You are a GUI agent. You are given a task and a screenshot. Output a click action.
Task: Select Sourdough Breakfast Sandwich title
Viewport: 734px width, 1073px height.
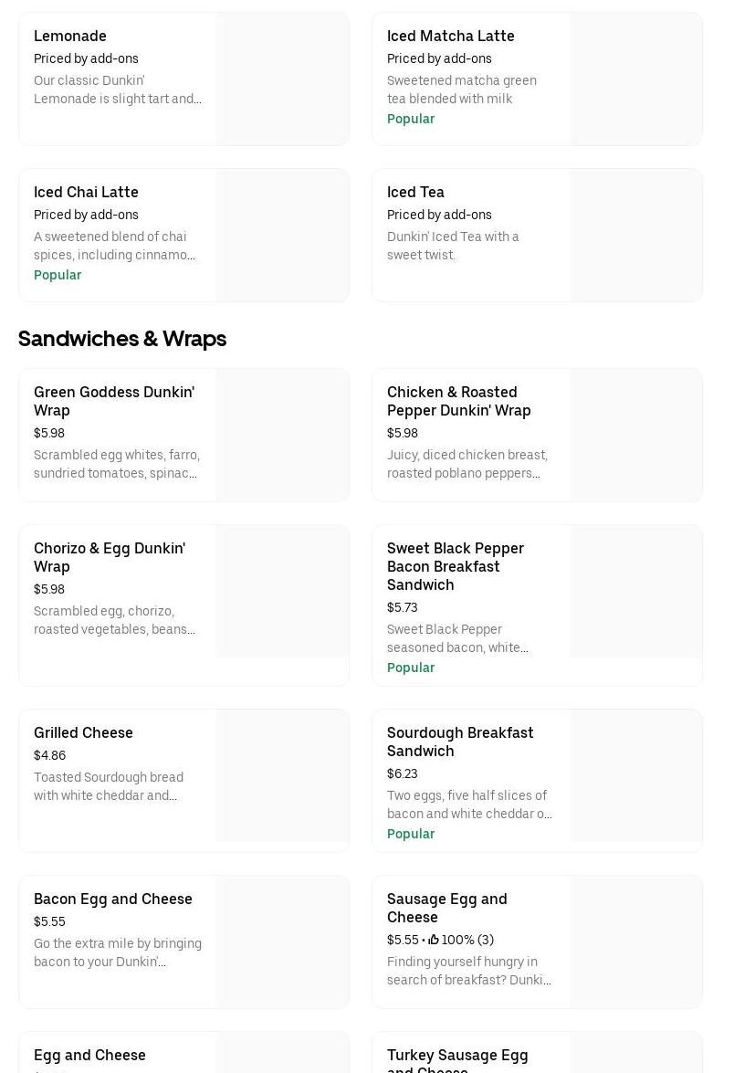(460, 742)
